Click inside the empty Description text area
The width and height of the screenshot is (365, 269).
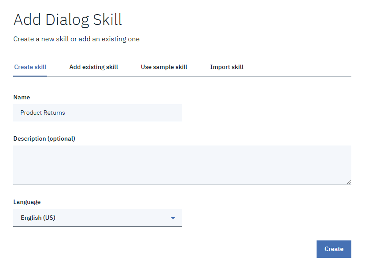182,165
